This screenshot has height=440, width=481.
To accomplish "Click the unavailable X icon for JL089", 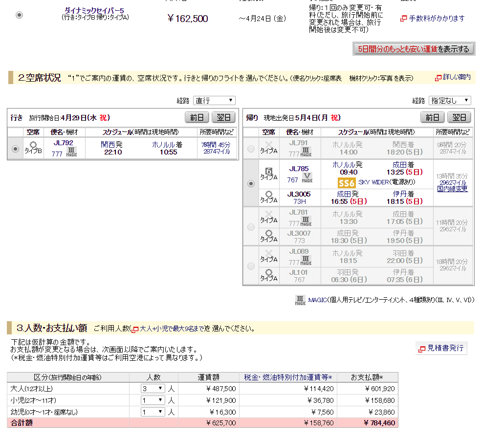I will (x=269, y=253).
